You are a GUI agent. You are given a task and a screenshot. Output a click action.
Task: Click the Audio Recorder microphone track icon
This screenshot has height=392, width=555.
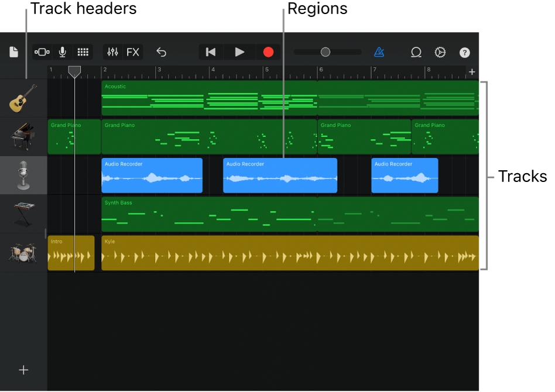point(23,175)
